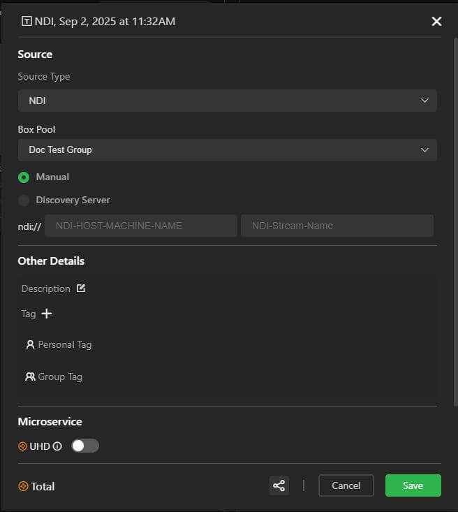Add a new tag with plus icon

[47, 314]
